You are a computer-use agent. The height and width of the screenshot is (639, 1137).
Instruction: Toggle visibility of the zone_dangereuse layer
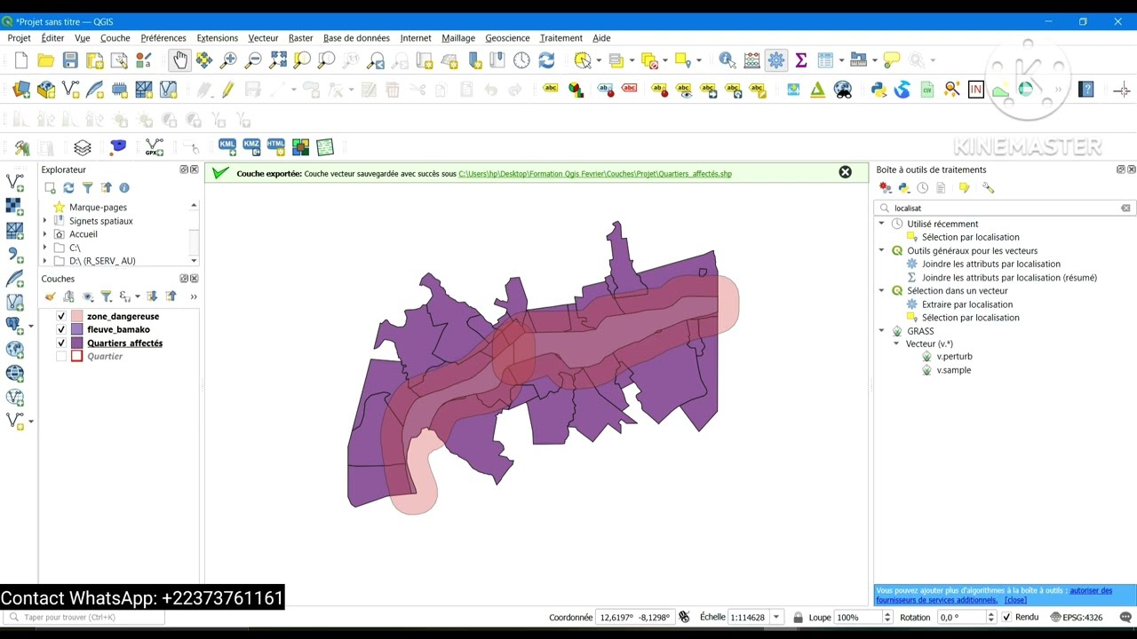tap(61, 316)
